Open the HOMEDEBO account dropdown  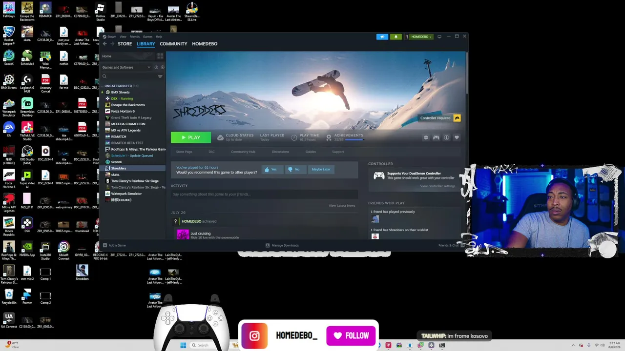pos(421,37)
